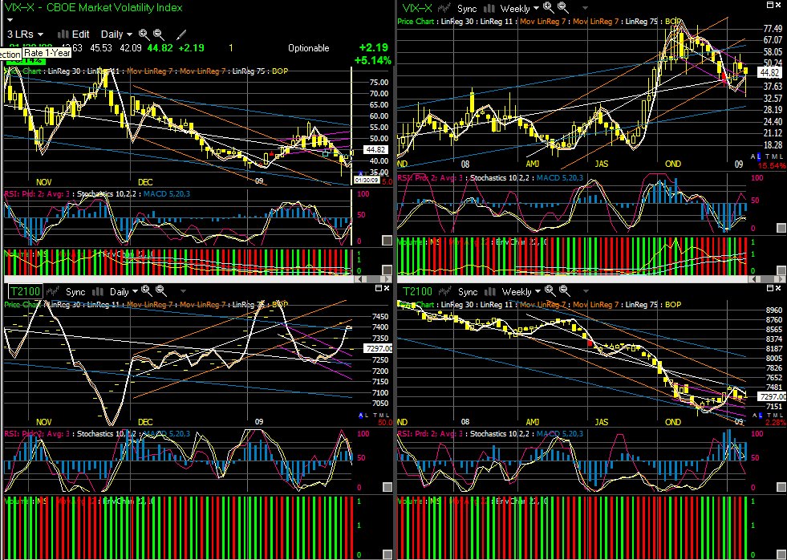Zoom out on the T2100 weekly chart
This screenshot has width=787, height=560.
click(565, 290)
